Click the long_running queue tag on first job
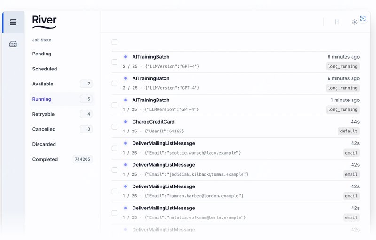The width and height of the screenshot is (376, 240). [x=343, y=66]
